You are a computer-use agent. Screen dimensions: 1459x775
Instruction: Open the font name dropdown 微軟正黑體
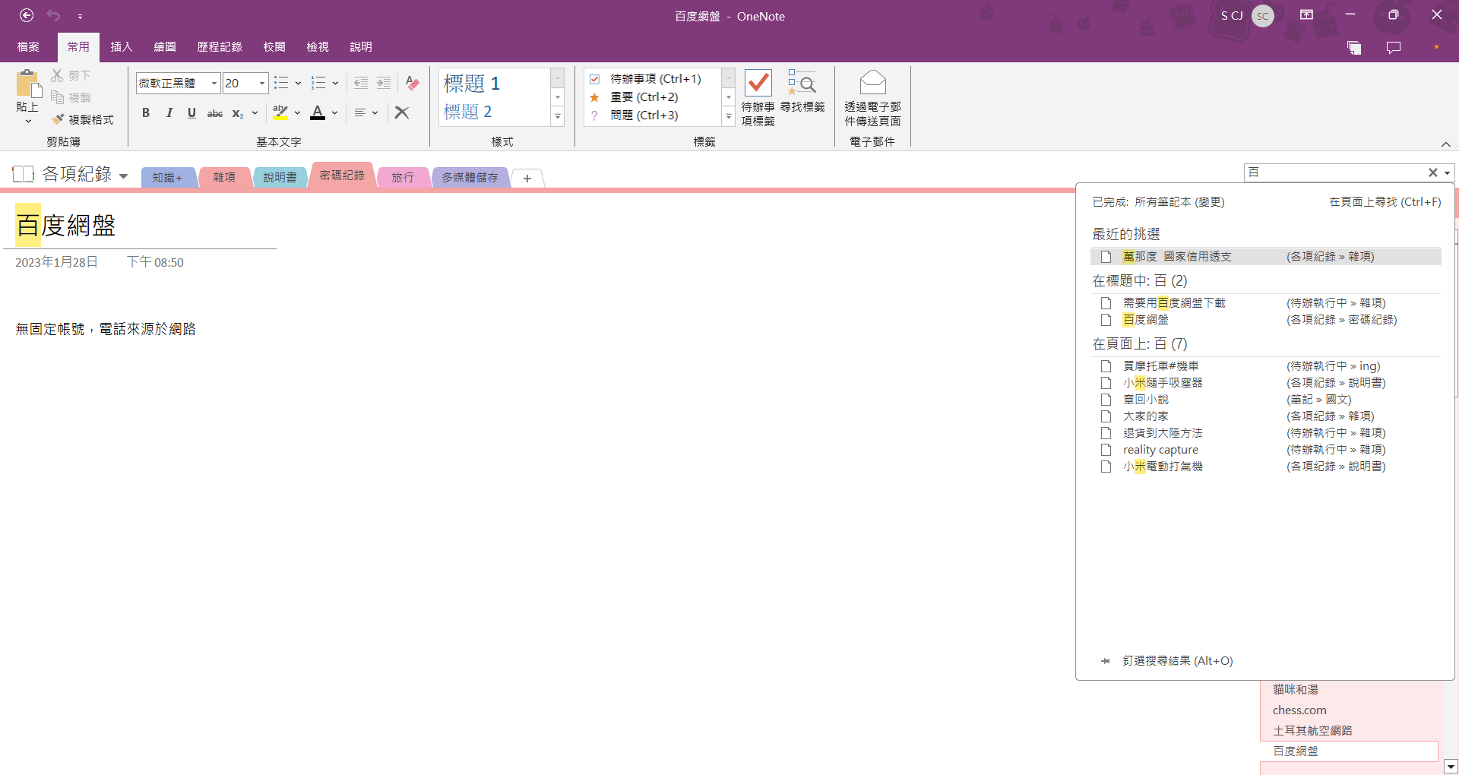pyautogui.click(x=214, y=83)
